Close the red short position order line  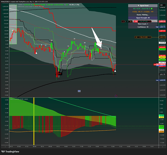click(150, 21)
